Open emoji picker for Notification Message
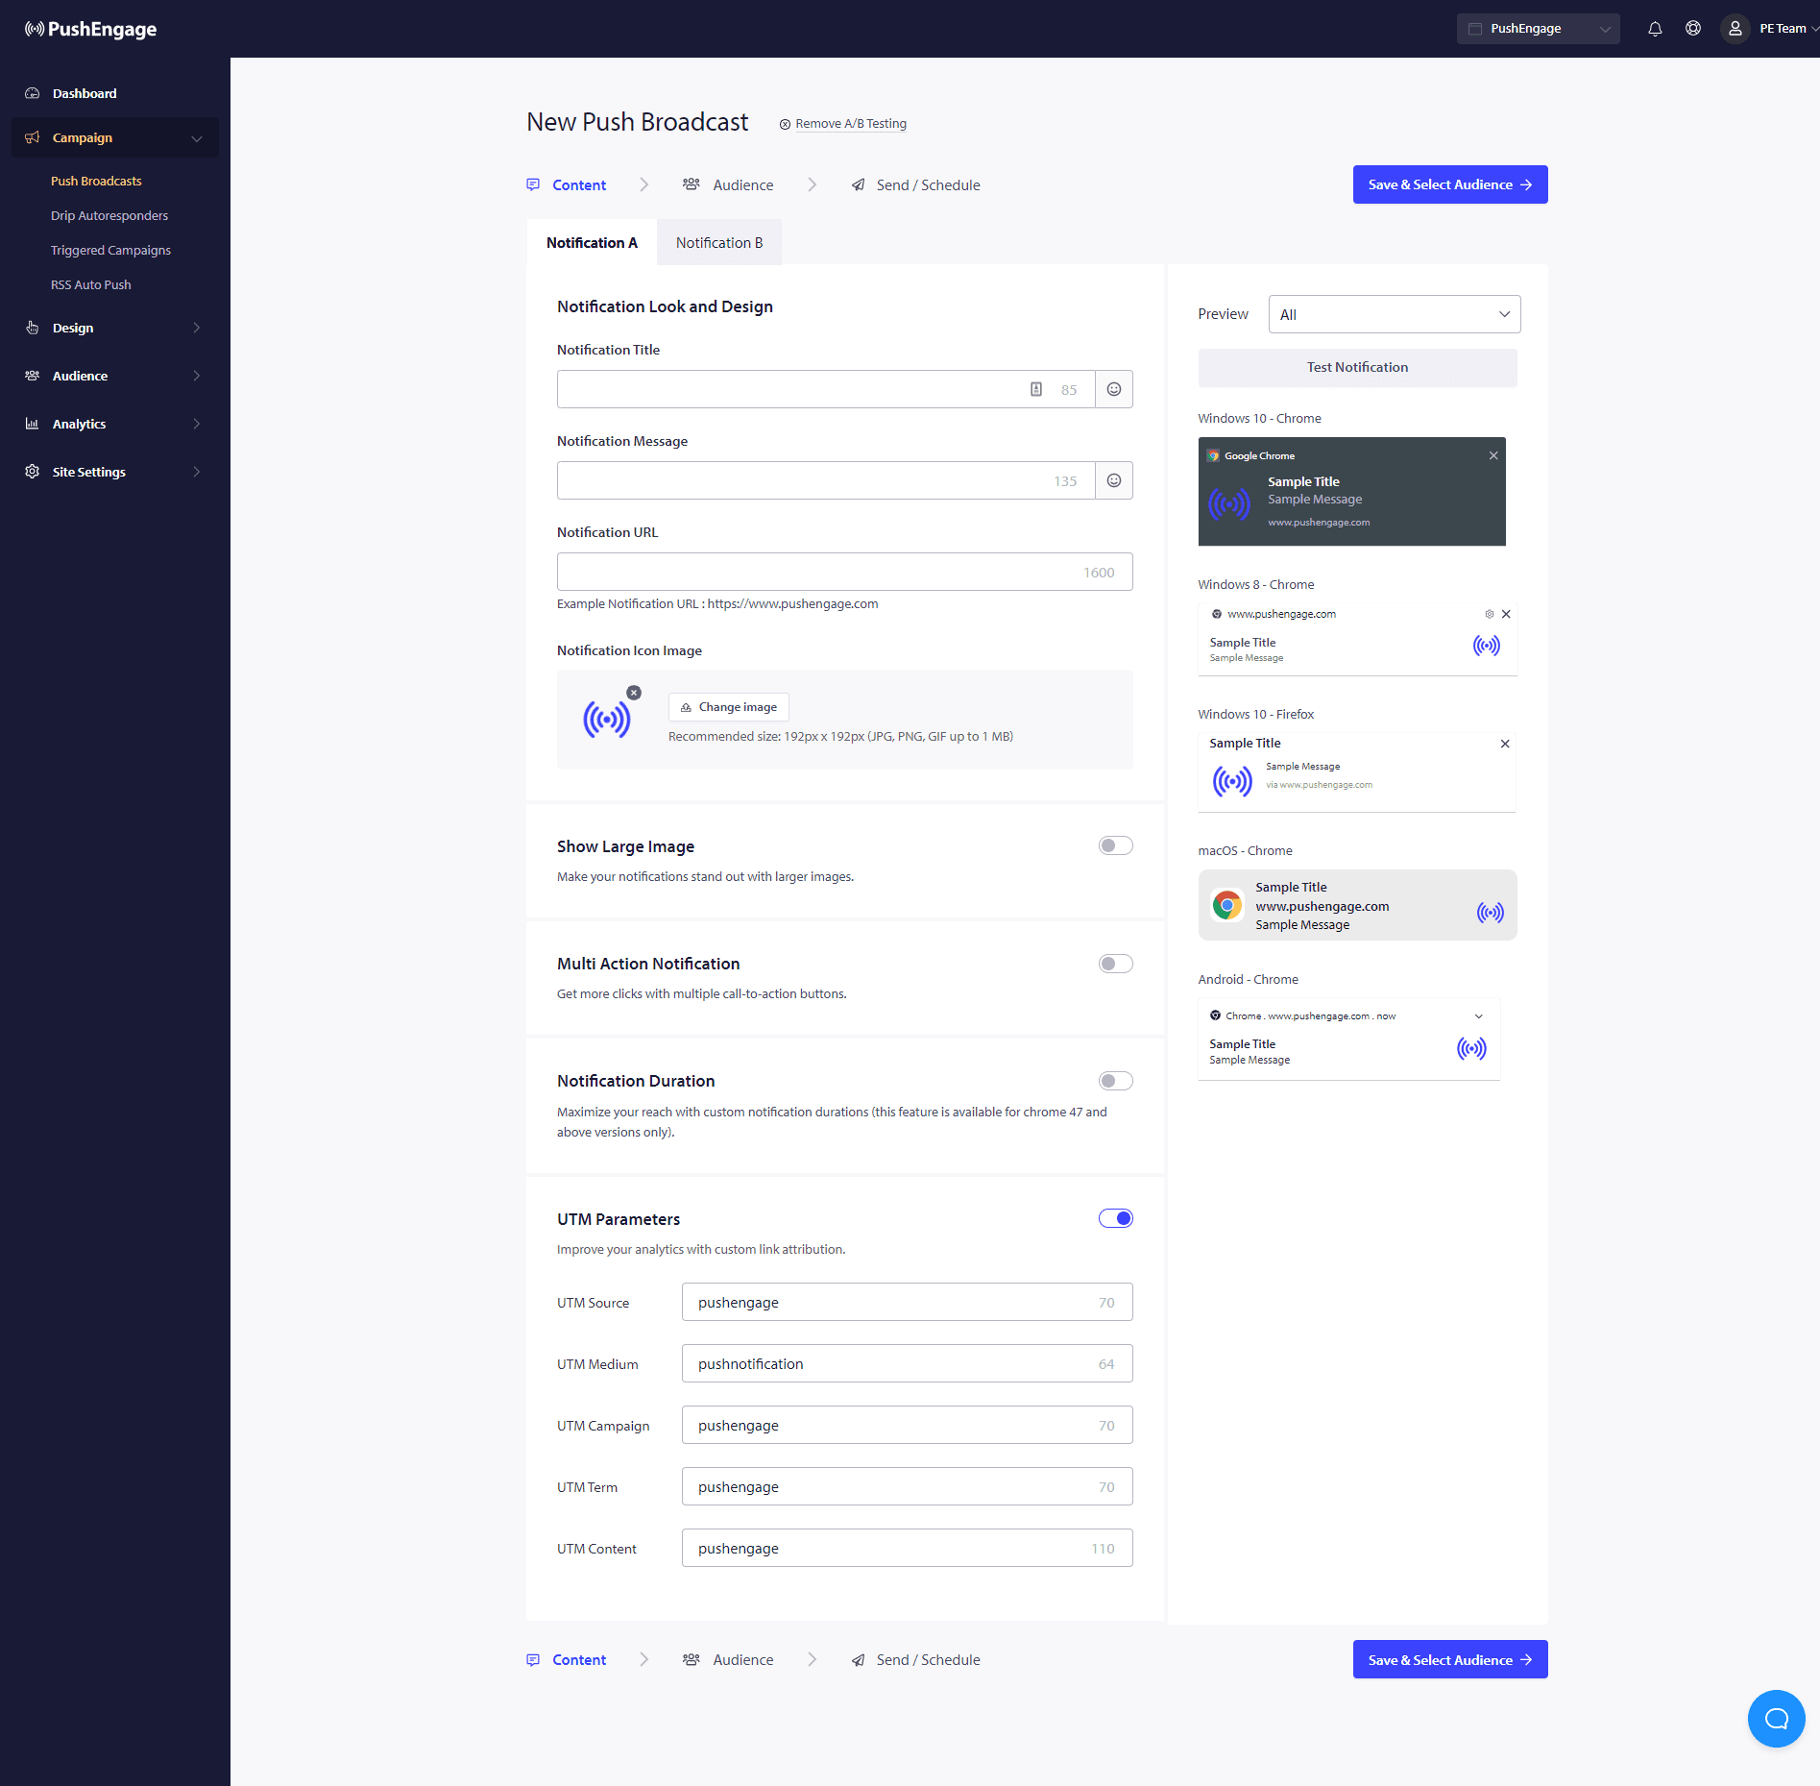This screenshot has height=1786, width=1820. click(1114, 480)
